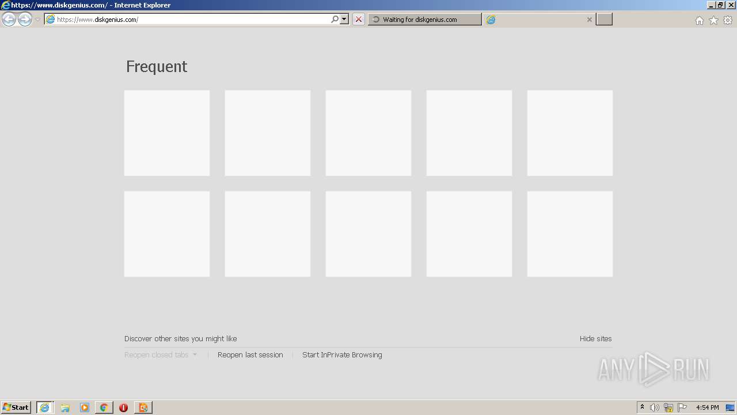Go to the Home page icon
737x415 pixels.
[x=699, y=20]
